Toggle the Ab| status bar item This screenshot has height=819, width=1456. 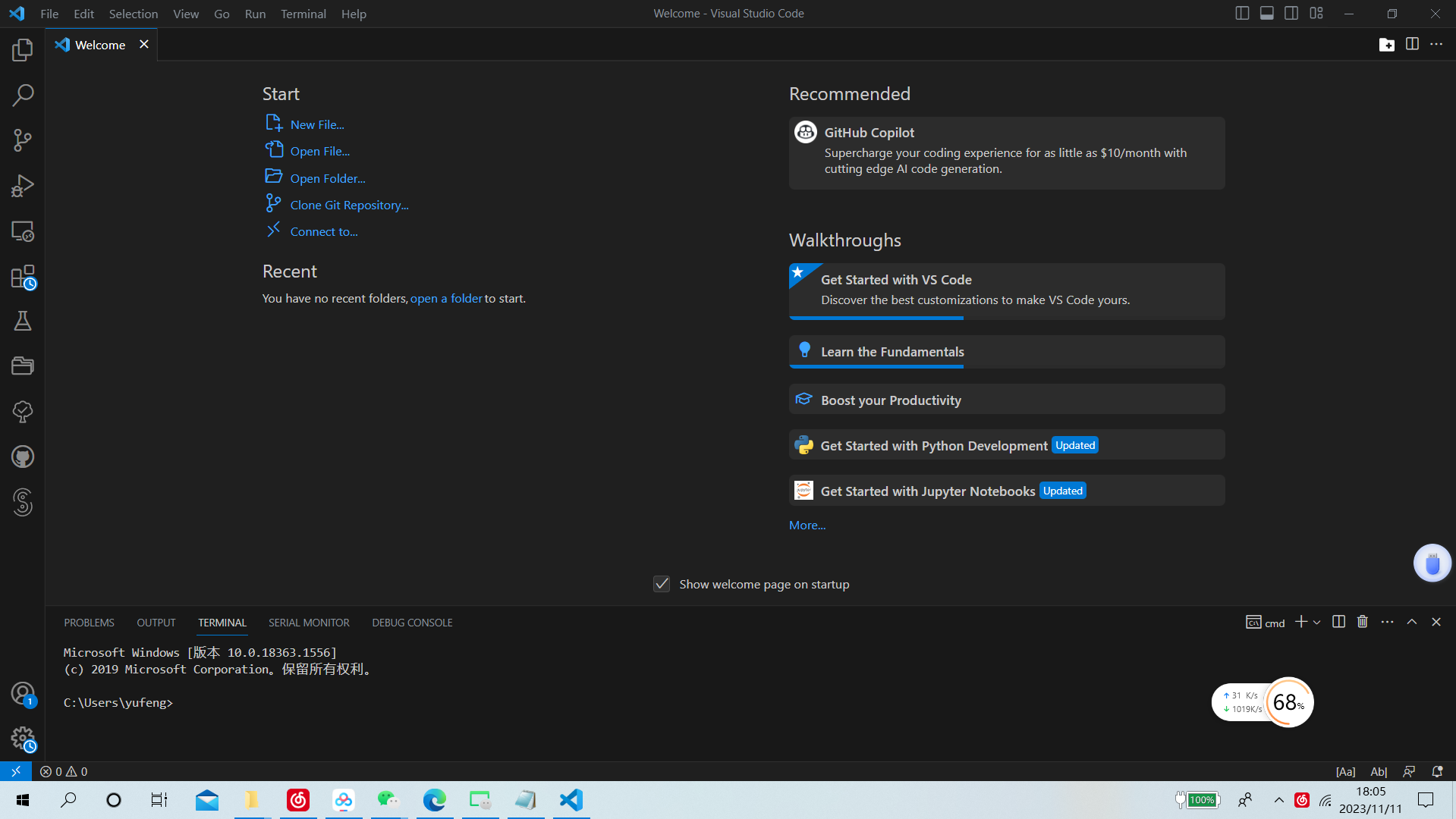pyautogui.click(x=1379, y=771)
